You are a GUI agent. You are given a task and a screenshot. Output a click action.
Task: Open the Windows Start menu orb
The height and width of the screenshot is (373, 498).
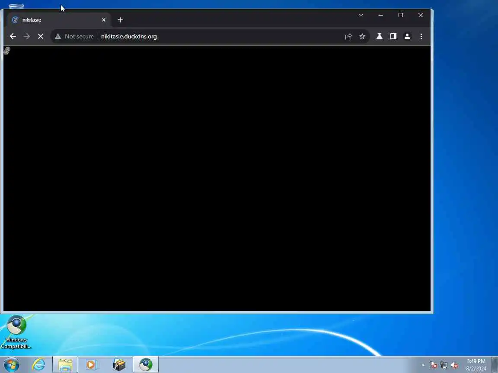coord(12,364)
